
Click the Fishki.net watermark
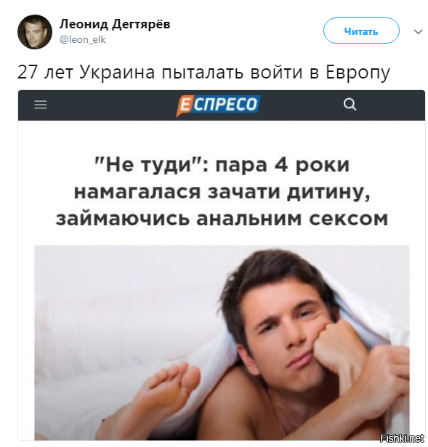403,438
